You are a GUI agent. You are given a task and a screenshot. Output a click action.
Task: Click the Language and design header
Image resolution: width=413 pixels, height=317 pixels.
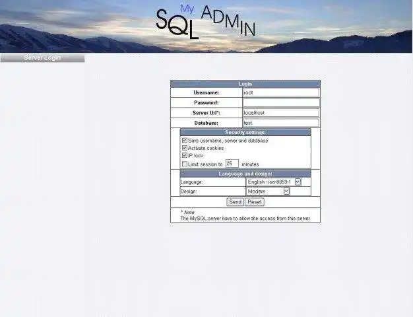coord(245,174)
